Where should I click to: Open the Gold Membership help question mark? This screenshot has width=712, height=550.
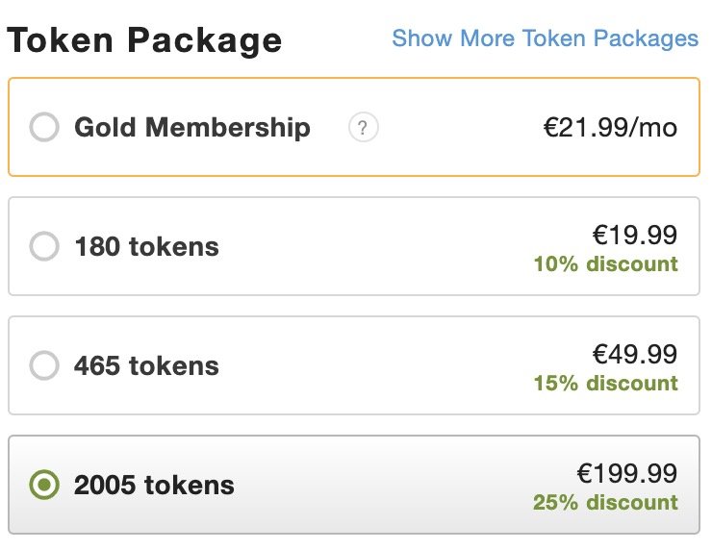coord(364,127)
